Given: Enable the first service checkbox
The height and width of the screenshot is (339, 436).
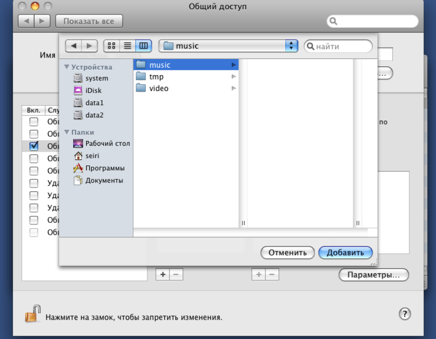Looking at the screenshot, I should tap(34, 122).
